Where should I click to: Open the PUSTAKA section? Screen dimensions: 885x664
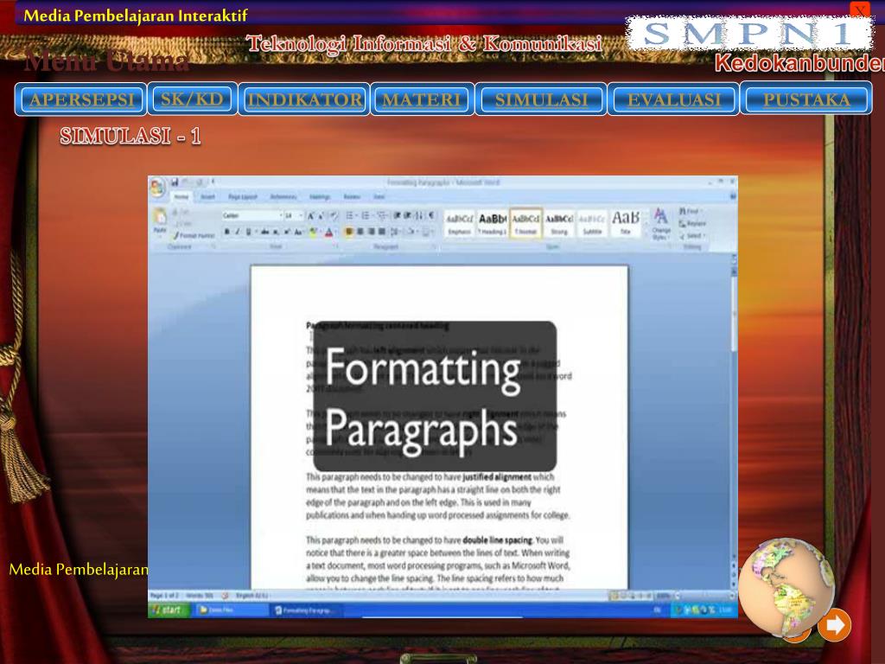tap(806, 99)
